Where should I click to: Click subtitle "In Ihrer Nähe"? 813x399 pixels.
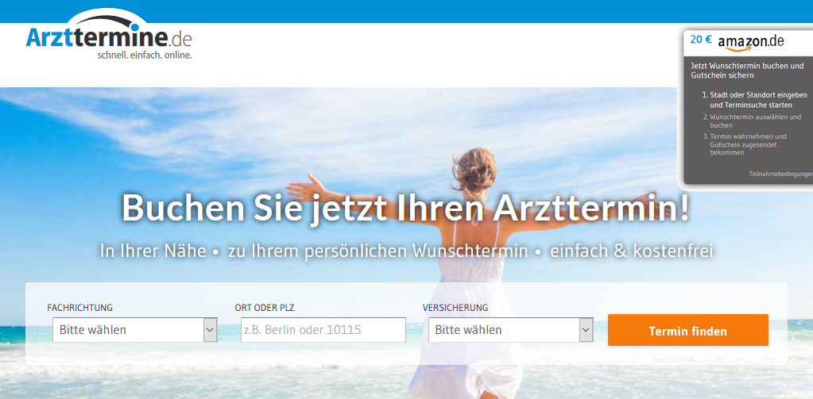[153, 251]
